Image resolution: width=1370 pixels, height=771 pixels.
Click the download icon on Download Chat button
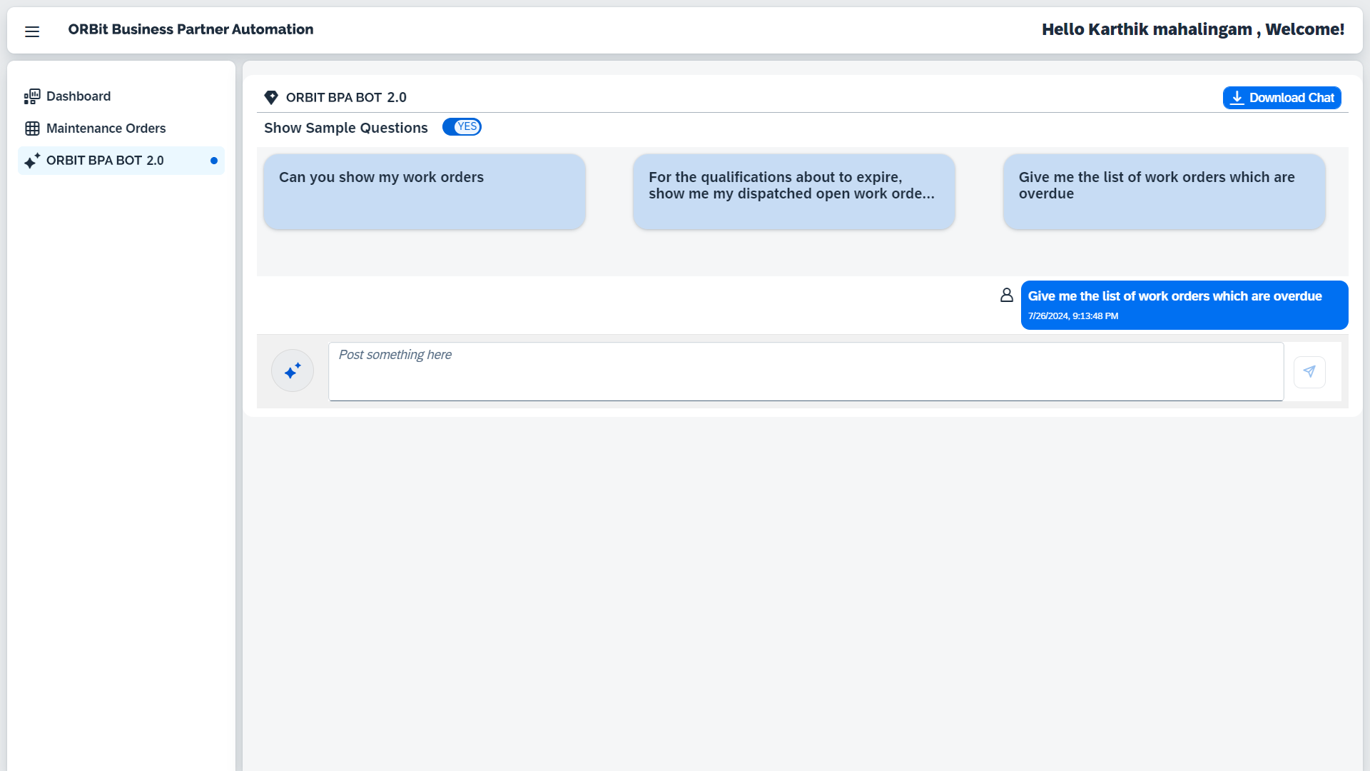pyautogui.click(x=1238, y=97)
